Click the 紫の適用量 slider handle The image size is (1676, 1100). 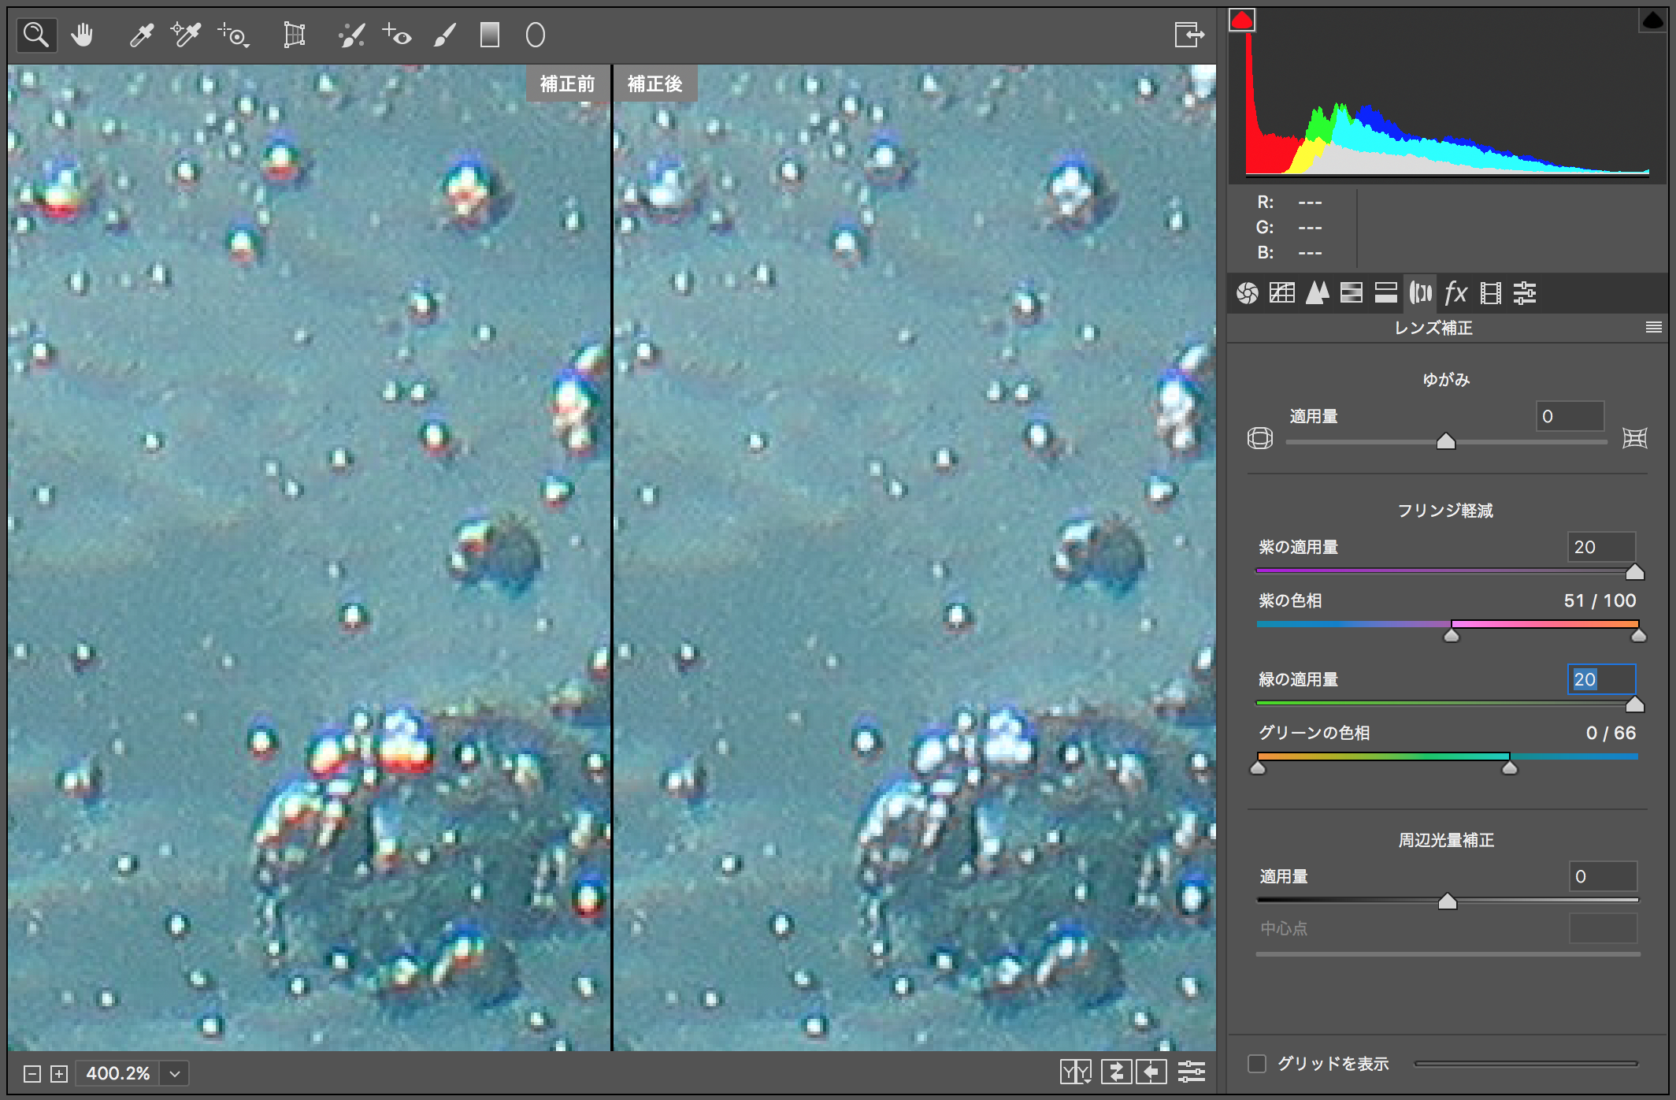pos(1635,572)
